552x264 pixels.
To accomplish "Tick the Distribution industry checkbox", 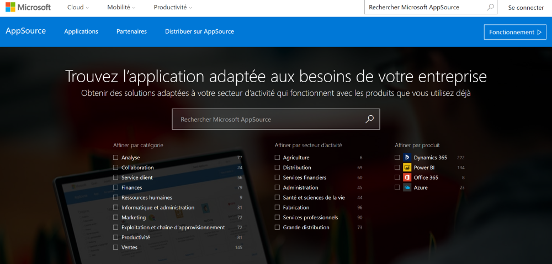I will pyautogui.click(x=277, y=168).
